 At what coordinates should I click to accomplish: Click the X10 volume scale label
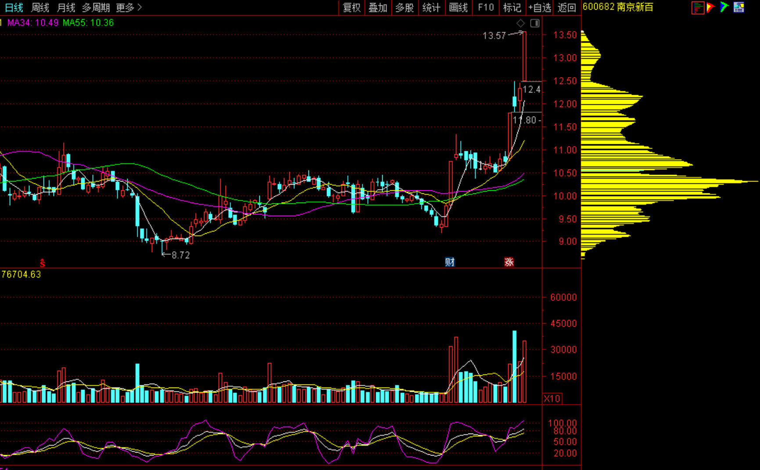[x=552, y=399]
